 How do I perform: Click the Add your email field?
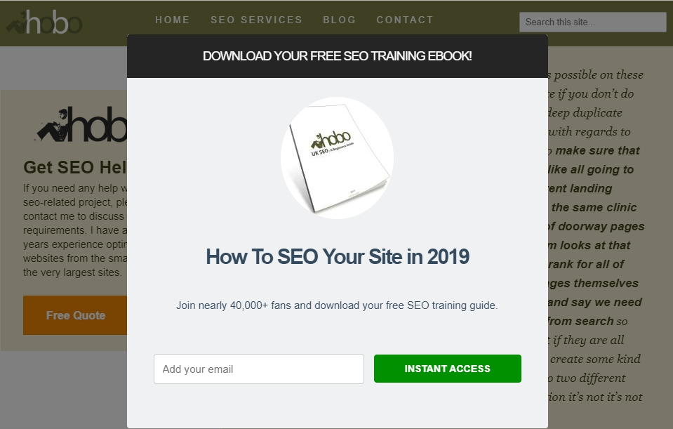tap(259, 369)
